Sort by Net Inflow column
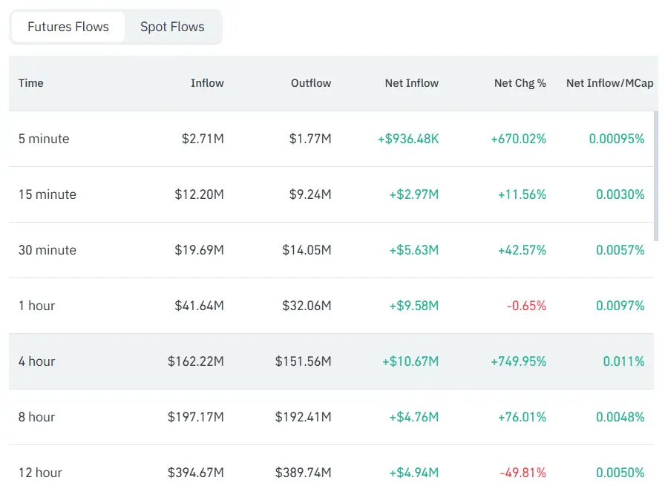This screenshot has height=486, width=665. click(411, 83)
